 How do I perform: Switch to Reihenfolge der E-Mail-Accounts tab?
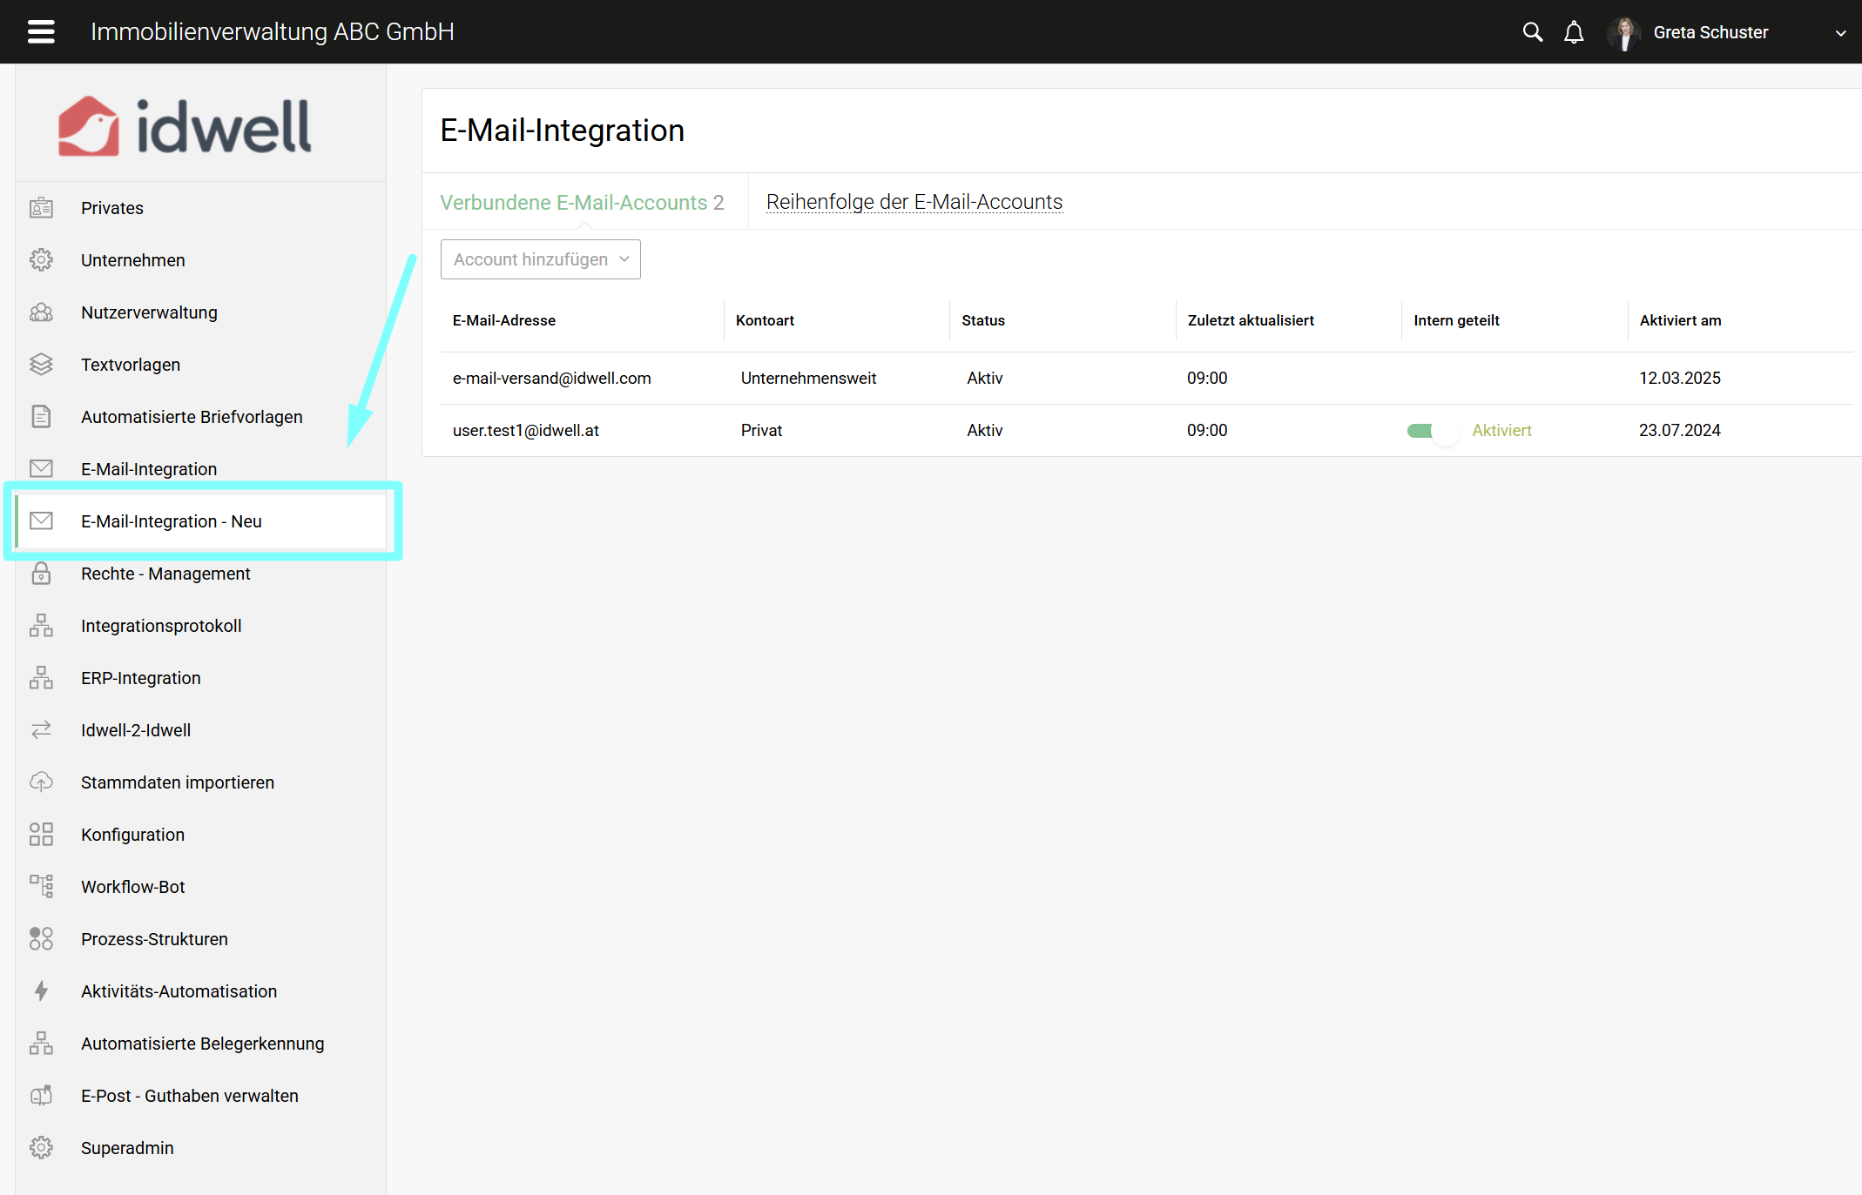(914, 202)
